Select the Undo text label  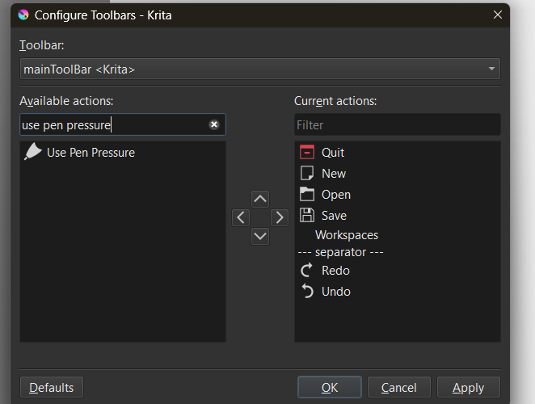point(336,292)
